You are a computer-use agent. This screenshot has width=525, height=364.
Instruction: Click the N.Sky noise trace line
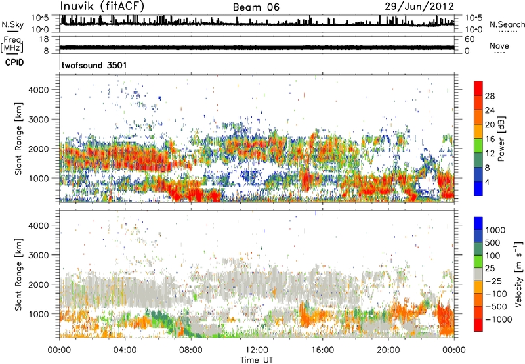(257, 23)
